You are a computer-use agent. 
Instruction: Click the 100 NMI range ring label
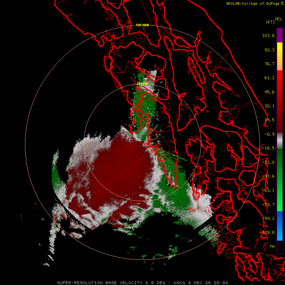click(142, 25)
